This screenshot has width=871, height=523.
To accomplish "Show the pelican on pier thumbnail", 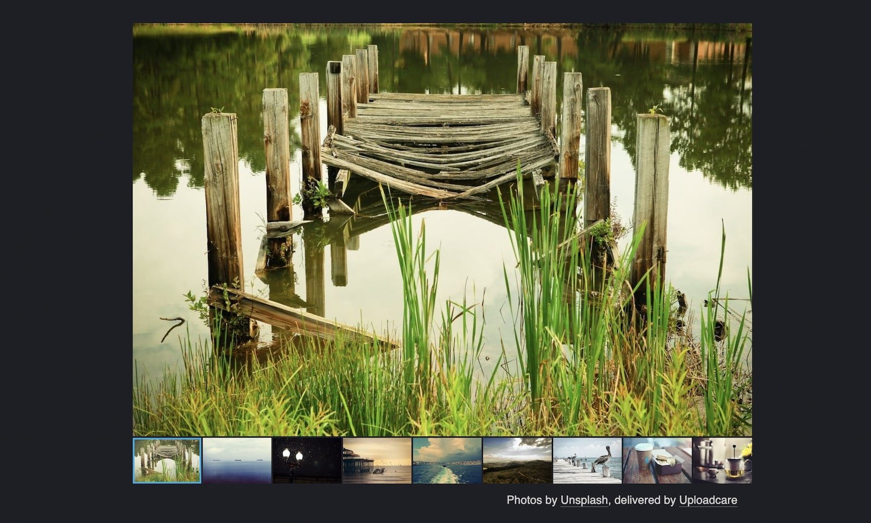I will coord(587,460).
